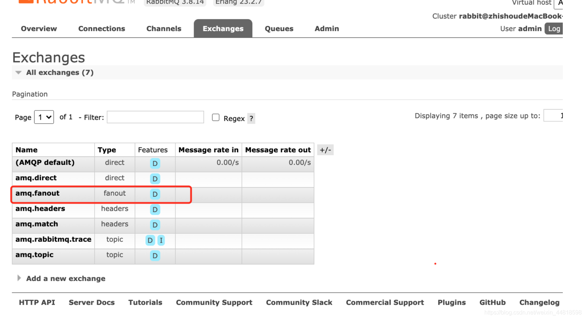The width and height of the screenshot is (585, 319).
Task: Sort by the Name column header
Action: click(x=26, y=150)
